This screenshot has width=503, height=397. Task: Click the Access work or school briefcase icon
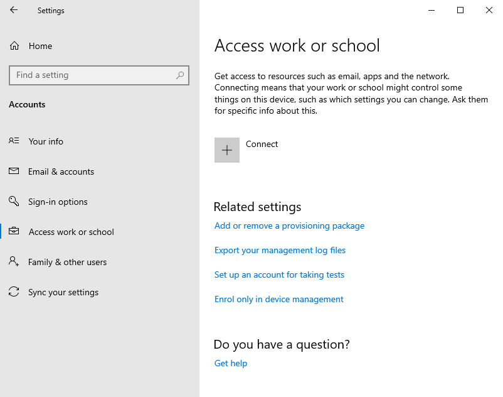click(14, 231)
